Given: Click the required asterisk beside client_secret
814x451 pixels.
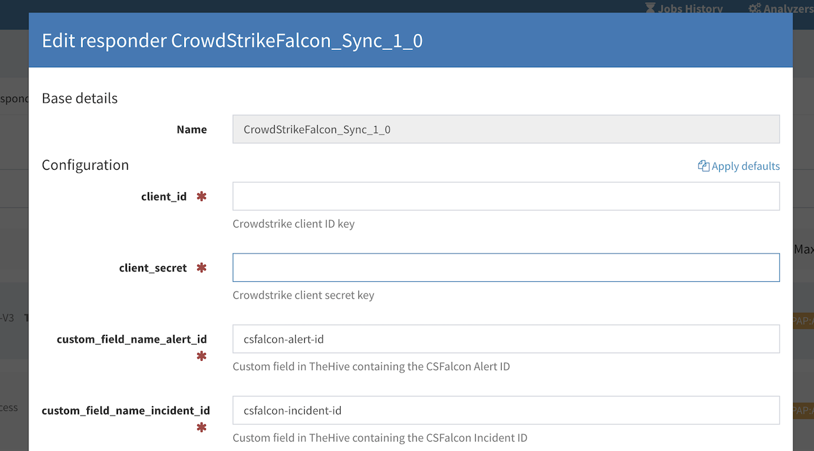Looking at the screenshot, I should [202, 268].
